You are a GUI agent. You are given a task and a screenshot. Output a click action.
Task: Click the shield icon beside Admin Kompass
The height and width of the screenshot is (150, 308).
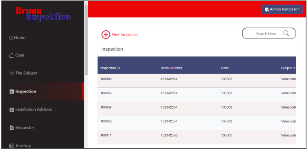tap(267, 9)
